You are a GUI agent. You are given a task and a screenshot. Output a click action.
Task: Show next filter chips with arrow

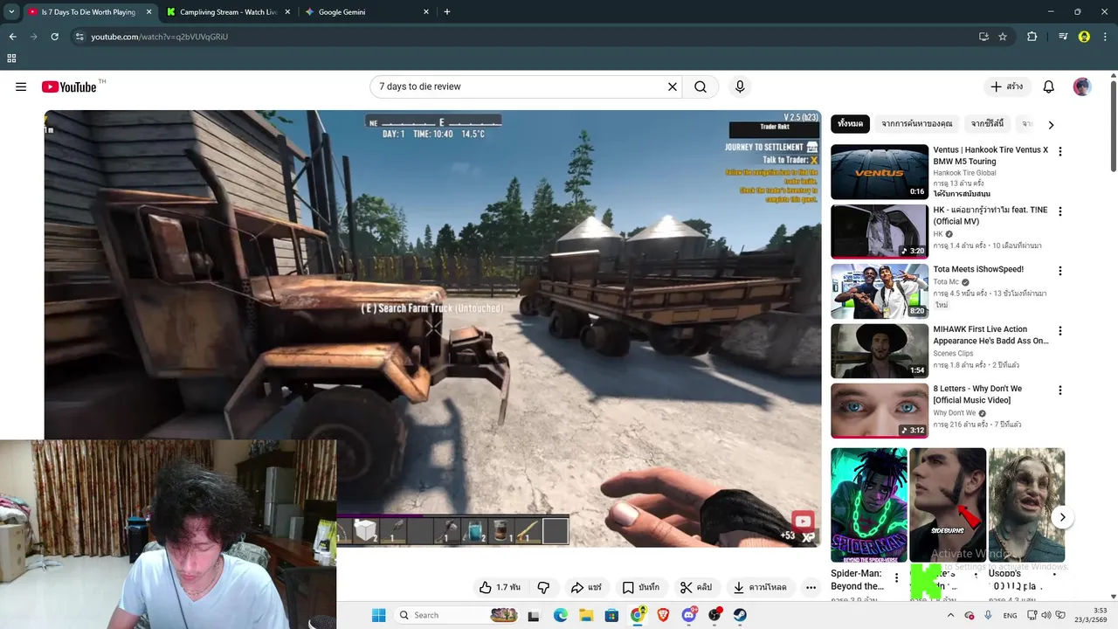pyautogui.click(x=1051, y=125)
